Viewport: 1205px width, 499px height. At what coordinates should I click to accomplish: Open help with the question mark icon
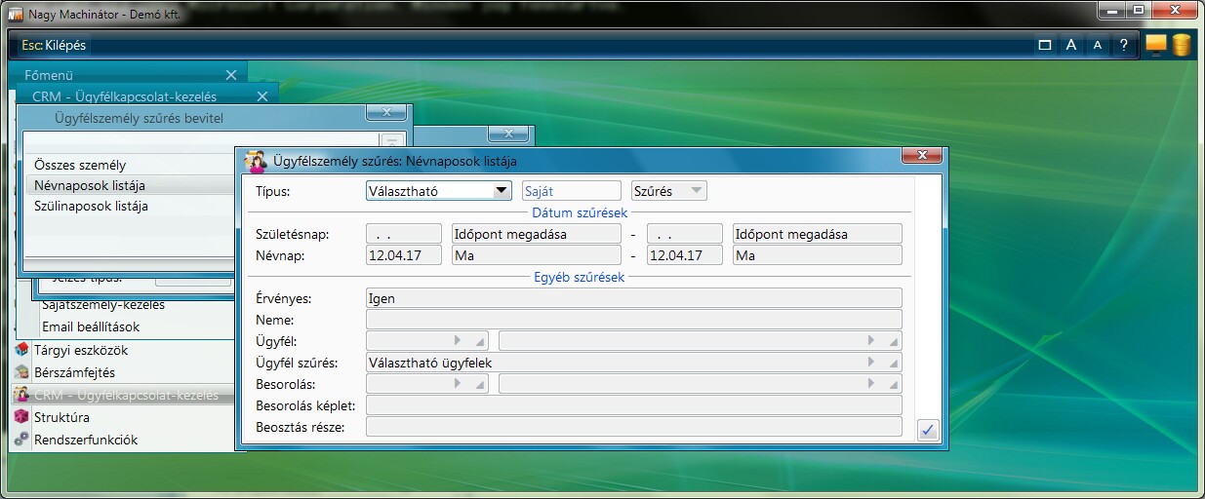(1123, 45)
